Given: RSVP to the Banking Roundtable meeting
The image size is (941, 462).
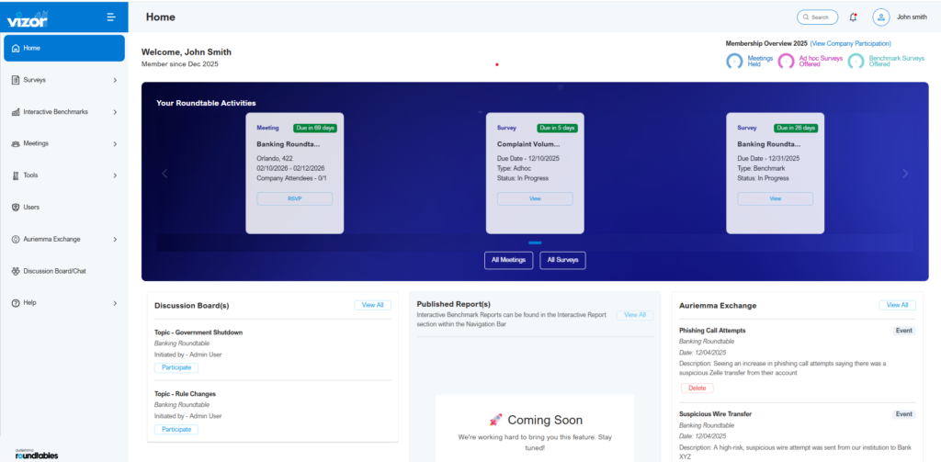Looking at the screenshot, I should coord(294,198).
